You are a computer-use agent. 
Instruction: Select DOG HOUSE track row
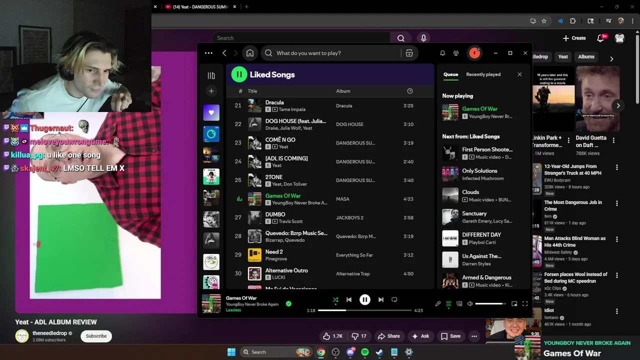329,124
